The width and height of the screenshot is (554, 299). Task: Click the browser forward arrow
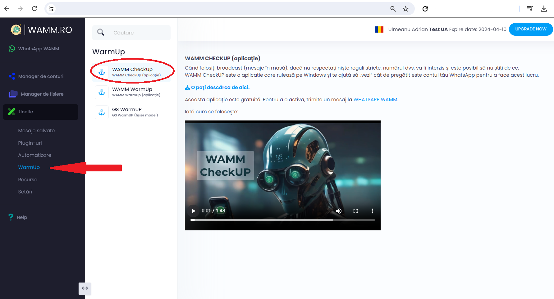[21, 9]
